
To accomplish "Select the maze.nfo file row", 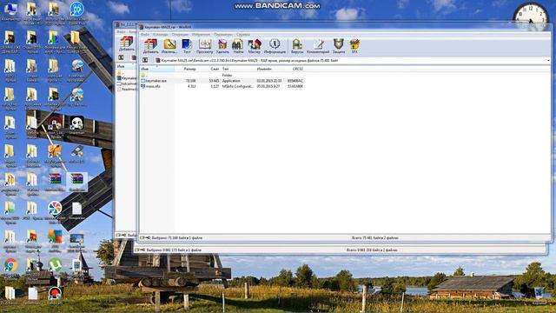I will pos(222,86).
